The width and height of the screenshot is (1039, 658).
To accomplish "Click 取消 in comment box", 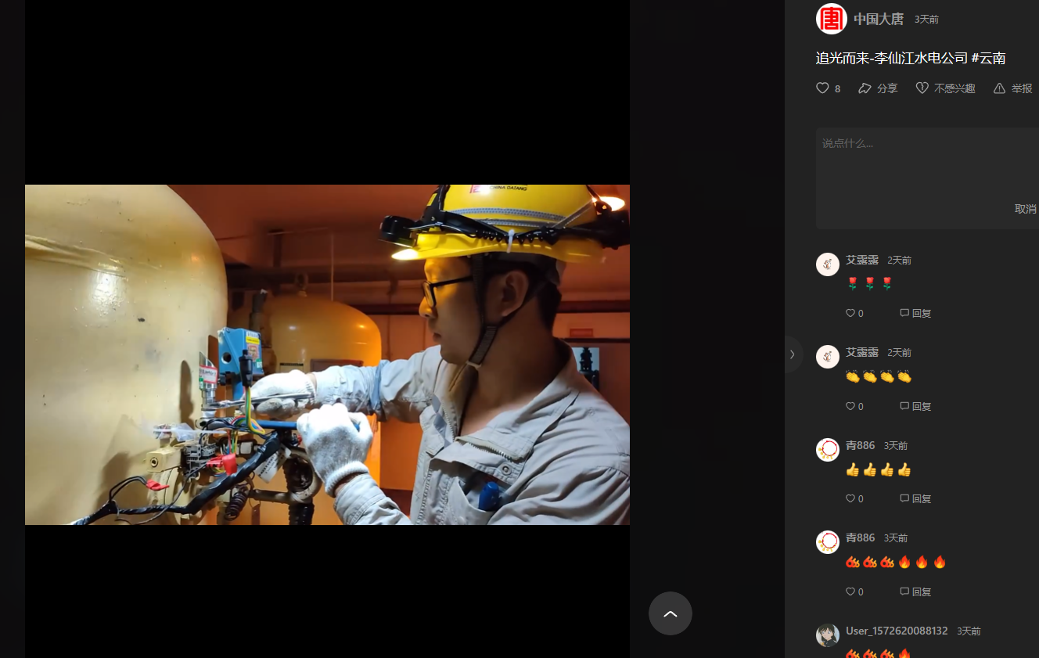I will pyautogui.click(x=1025, y=209).
